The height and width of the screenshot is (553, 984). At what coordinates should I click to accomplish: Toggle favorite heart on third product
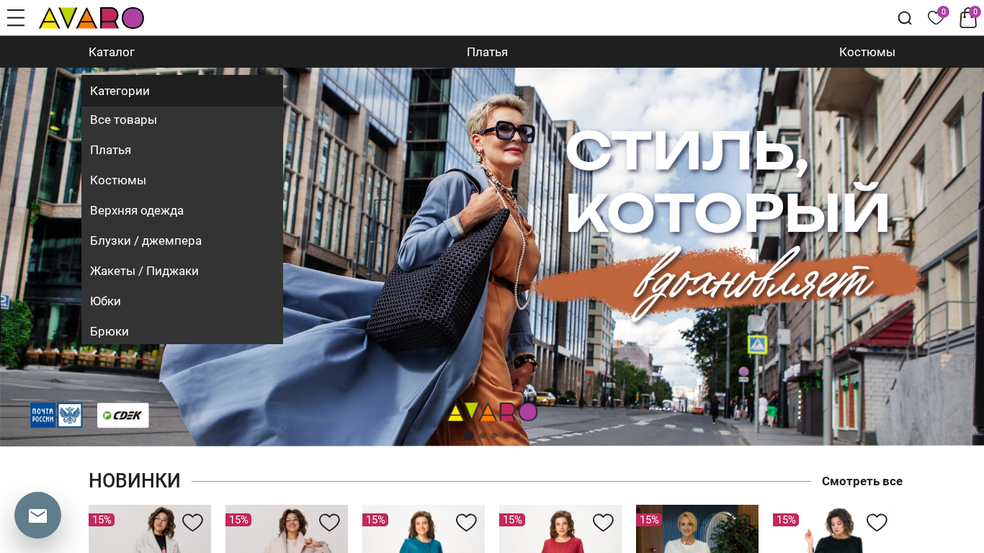[466, 523]
